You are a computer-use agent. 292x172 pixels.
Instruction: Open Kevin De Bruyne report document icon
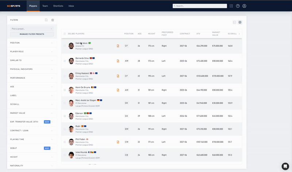click(x=118, y=90)
